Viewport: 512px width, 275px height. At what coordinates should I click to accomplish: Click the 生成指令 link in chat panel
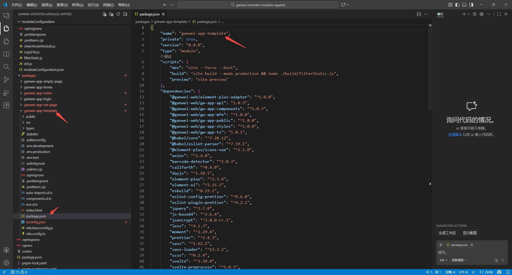(455, 135)
